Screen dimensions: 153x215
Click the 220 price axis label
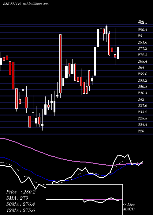pyautogui.click(x=141, y=131)
